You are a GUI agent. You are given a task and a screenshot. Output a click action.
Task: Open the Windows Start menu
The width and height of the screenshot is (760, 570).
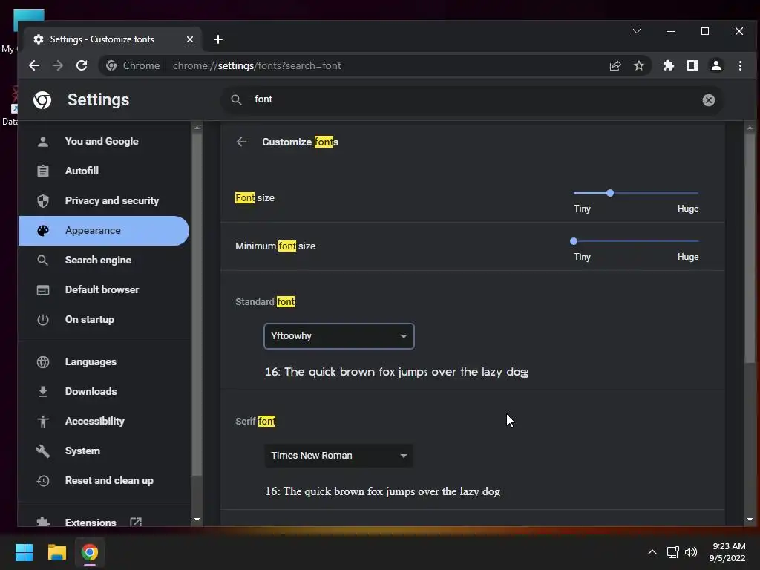tap(24, 552)
